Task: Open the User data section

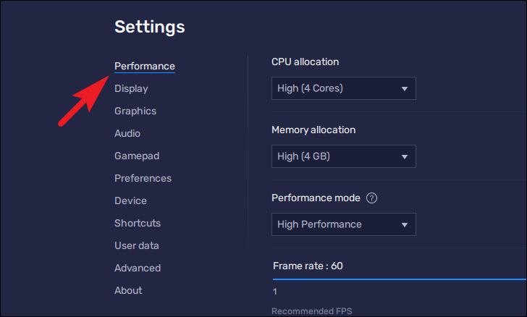Action: pyautogui.click(x=137, y=246)
